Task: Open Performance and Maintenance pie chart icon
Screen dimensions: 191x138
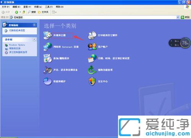Action: (47, 81)
